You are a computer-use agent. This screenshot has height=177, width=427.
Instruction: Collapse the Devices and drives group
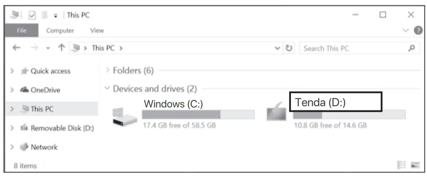[x=108, y=89]
